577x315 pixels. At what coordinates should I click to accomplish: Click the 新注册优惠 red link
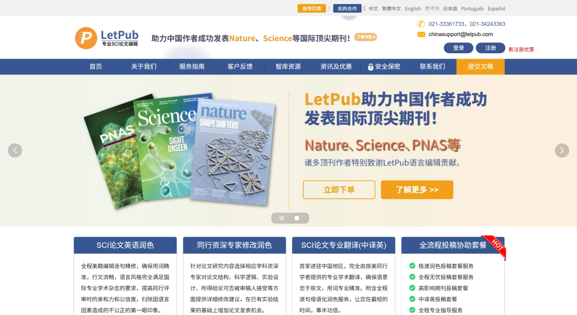(x=521, y=50)
